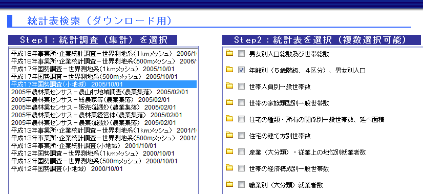Click the 産業（大分類）・従業上の地位別就業者数 label
Image resolution: width=423 pixels, height=194 pixels.
308,152
